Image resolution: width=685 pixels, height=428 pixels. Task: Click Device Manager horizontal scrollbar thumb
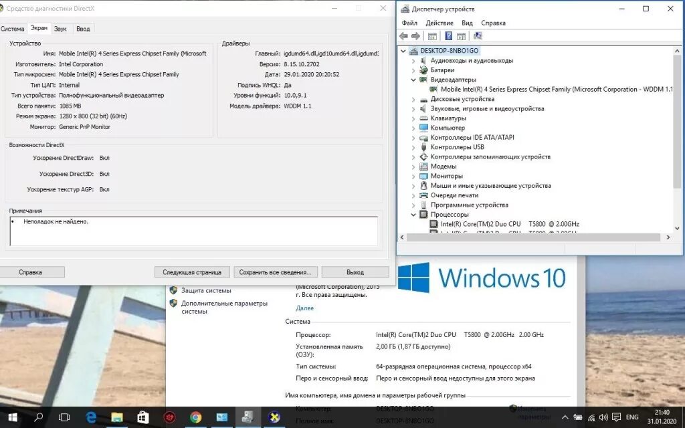point(533,237)
